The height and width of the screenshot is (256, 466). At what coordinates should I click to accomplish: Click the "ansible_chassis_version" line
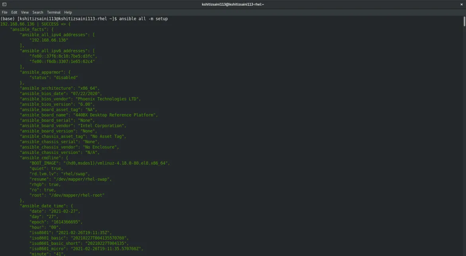coord(60,152)
